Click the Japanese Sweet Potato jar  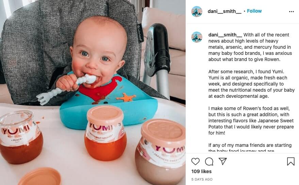click(160, 152)
